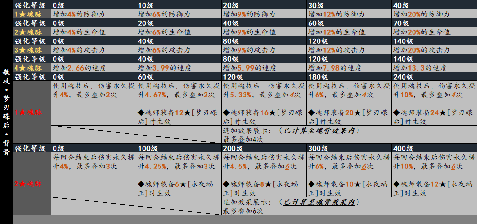Image resolution: width=477 pixels, height=224 pixels.
Task: Click the 使用魂技后 cell with 4.67% damage boost
Action: click(179, 104)
